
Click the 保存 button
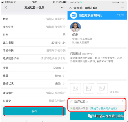[x=34, y=111]
